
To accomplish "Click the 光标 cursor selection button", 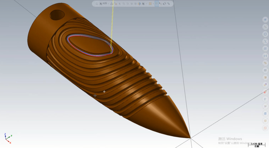I will click(x=103, y=4).
